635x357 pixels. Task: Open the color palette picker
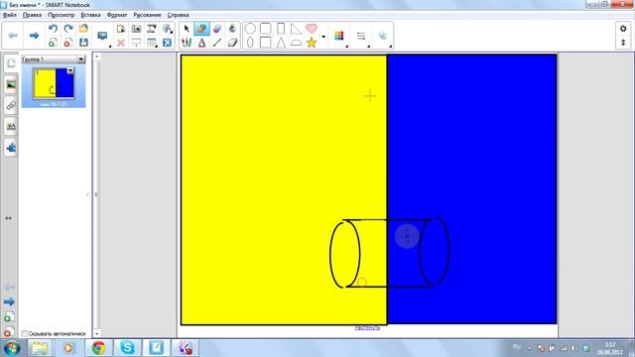click(339, 36)
